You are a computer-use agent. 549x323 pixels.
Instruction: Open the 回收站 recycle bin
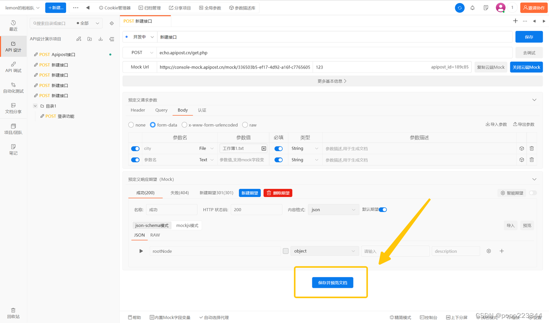click(13, 313)
